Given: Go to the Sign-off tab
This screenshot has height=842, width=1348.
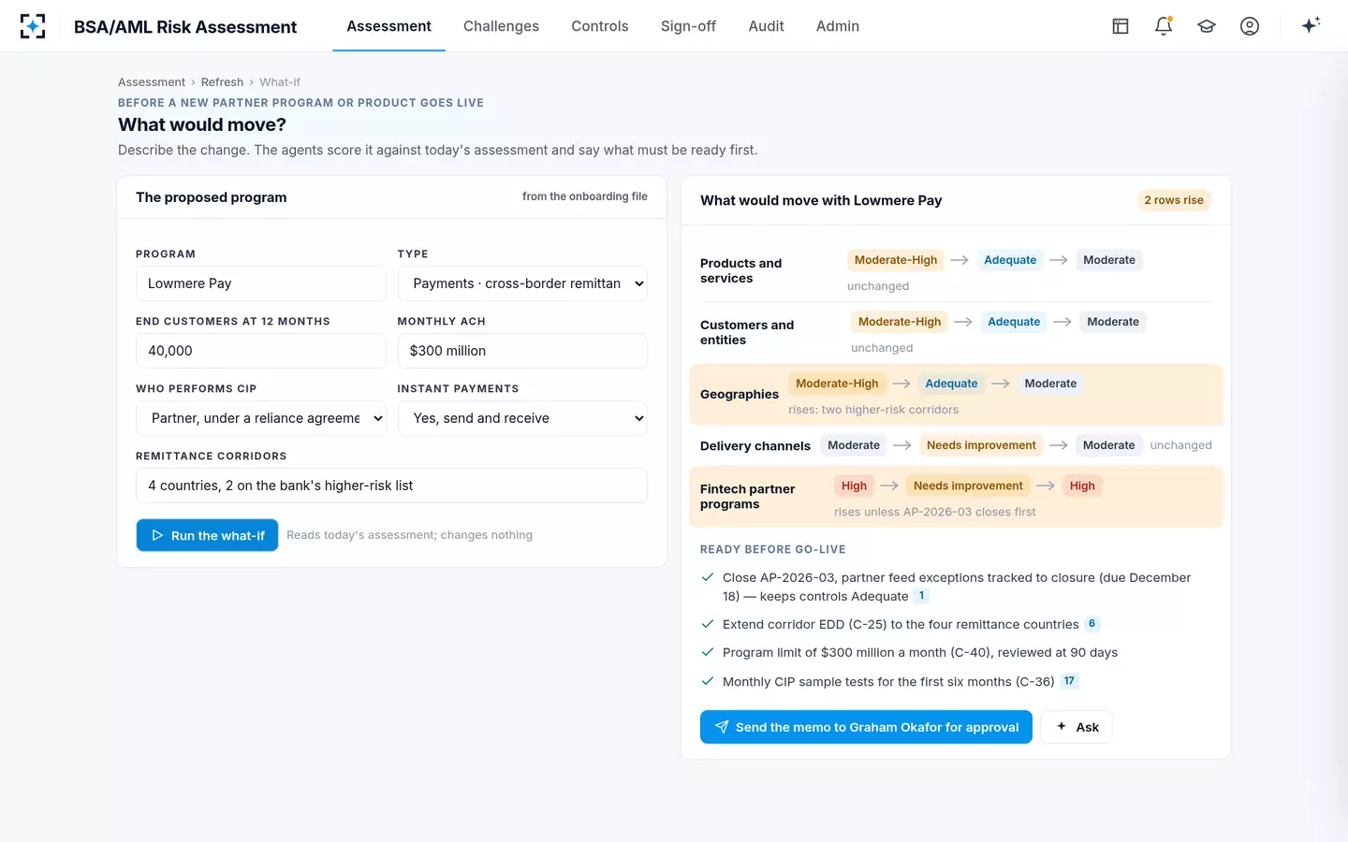Looking at the screenshot, I should [688, 26].
